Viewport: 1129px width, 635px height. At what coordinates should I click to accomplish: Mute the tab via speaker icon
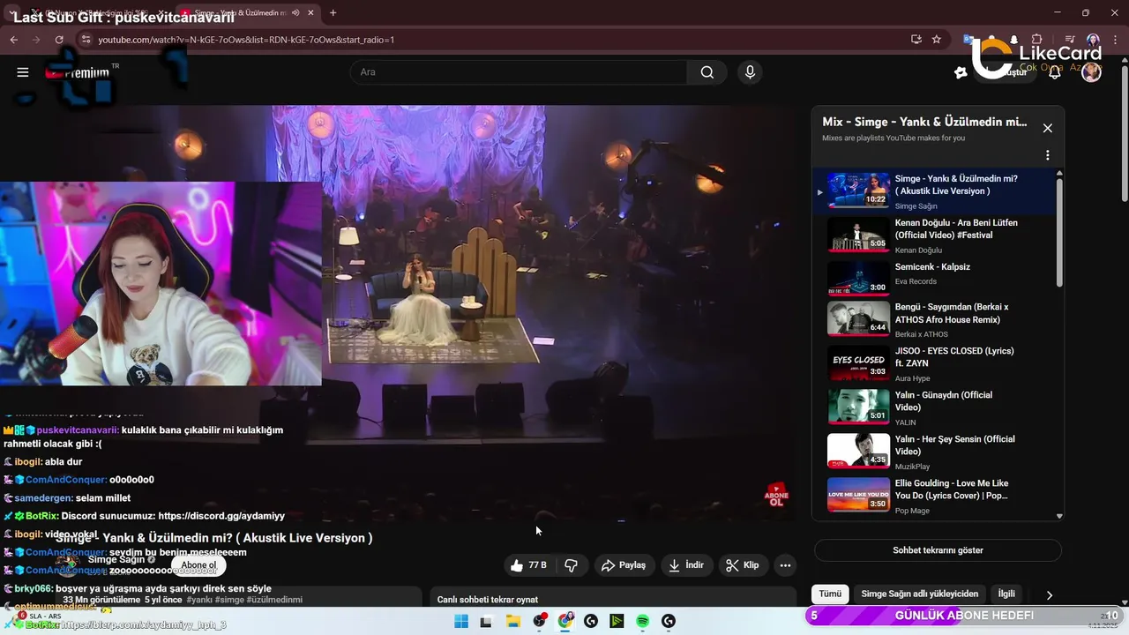295,13
